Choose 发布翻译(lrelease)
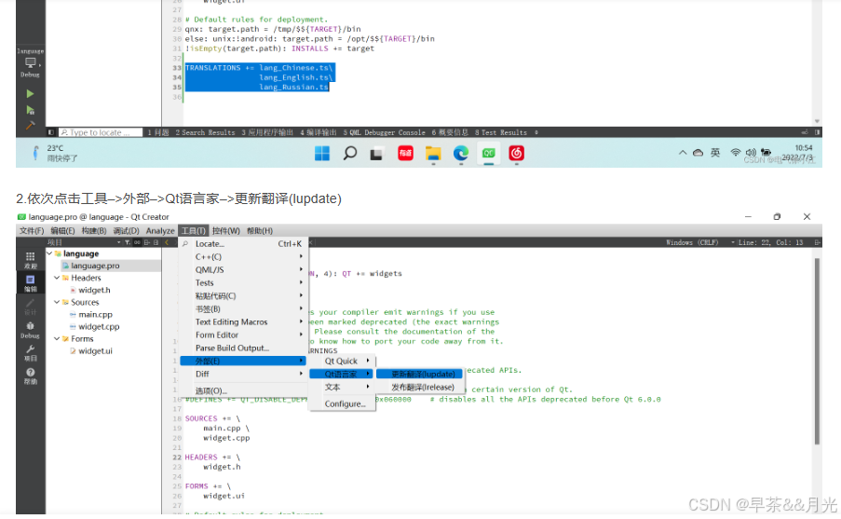The width and height of the screenshot is (841, 519). 419,387
